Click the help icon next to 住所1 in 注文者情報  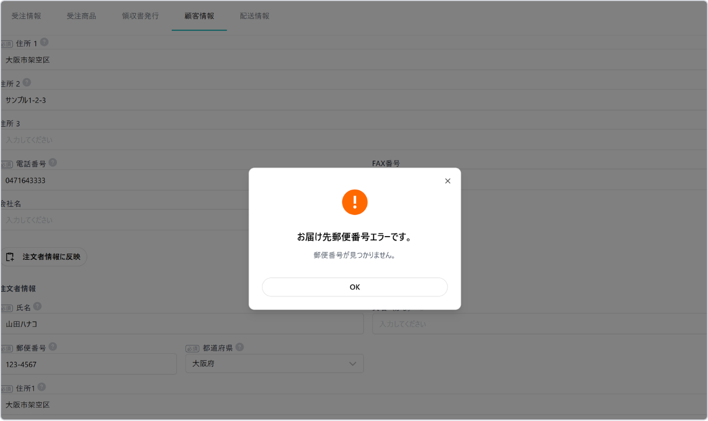[x=42, y=387]
